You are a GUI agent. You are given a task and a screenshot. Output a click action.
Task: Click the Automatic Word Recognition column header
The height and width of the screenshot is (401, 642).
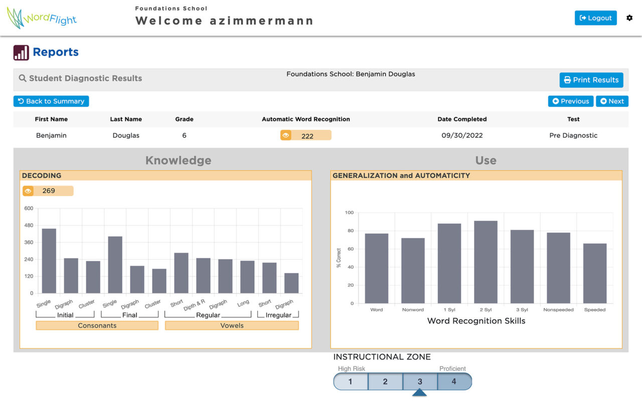tap(306, 119)
